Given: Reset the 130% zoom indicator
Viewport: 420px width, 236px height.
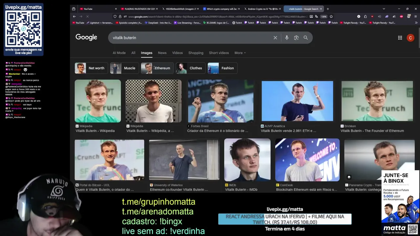Looking at the screenshot, I should (x=324, y=16).
